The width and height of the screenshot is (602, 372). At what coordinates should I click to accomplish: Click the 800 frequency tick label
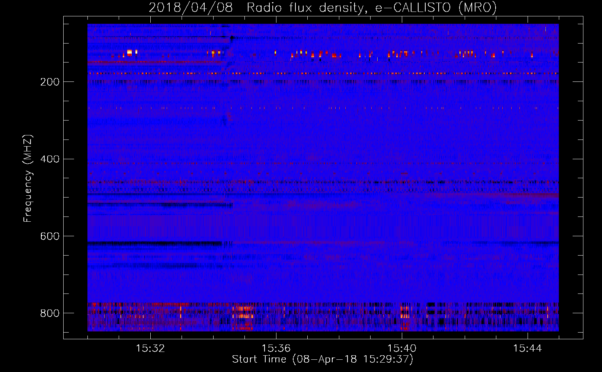click(49, 313)
